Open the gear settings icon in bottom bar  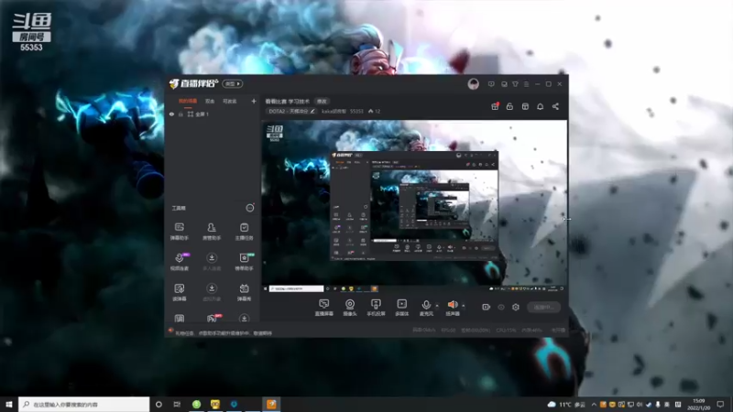click(516, 307)
